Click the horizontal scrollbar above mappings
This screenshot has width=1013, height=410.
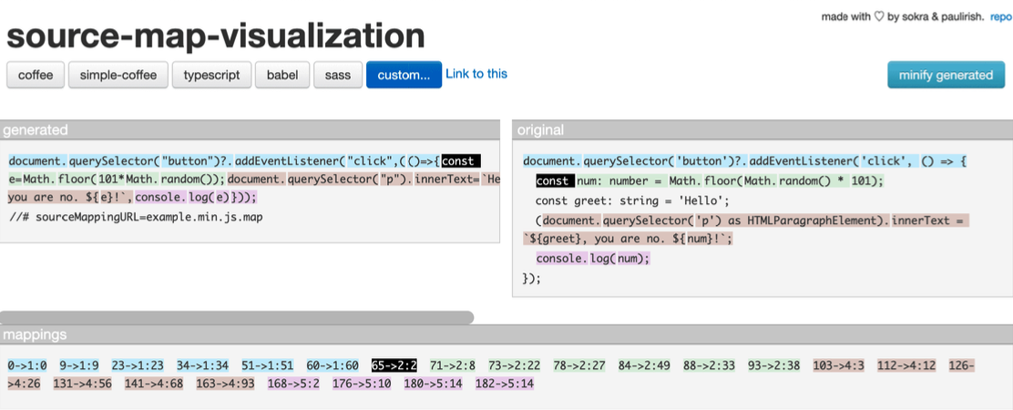point(237,317)
